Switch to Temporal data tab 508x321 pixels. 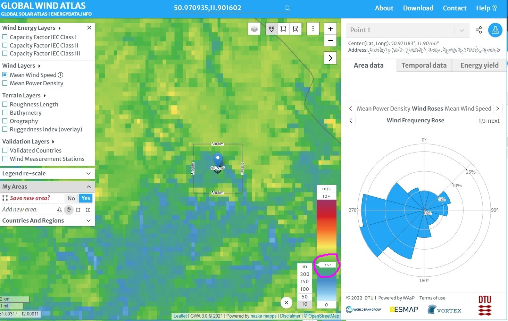[x=424, y=65]
